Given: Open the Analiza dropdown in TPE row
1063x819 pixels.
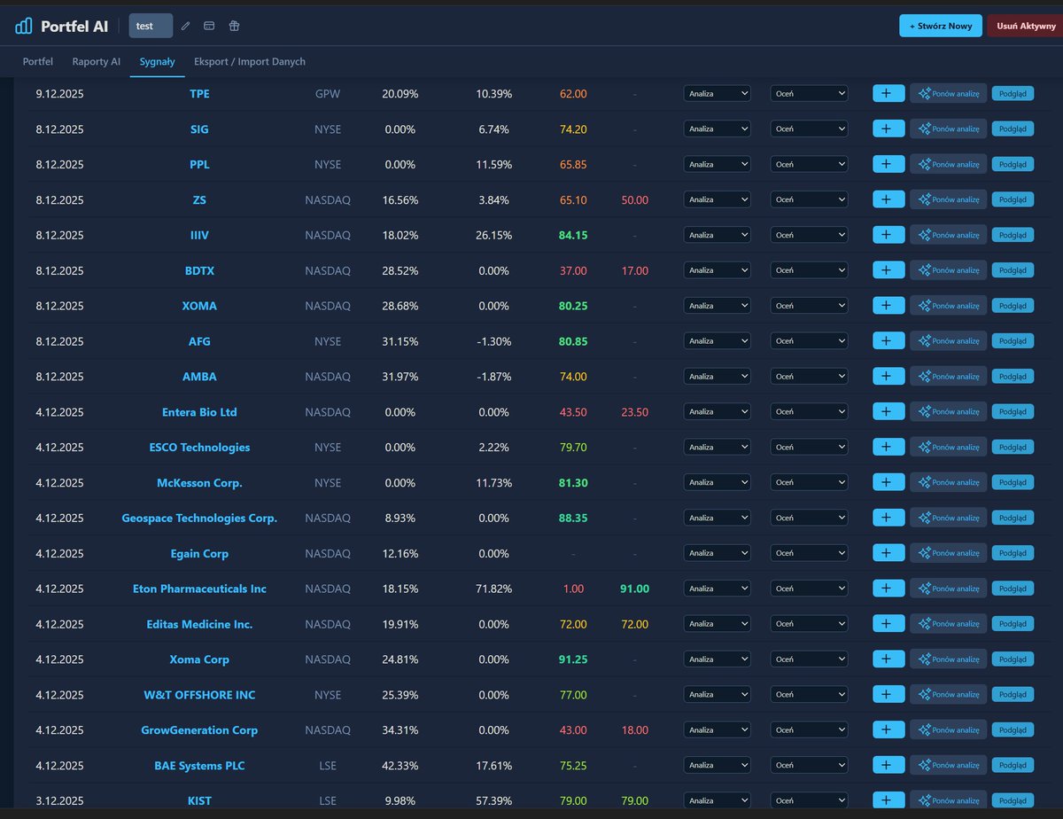Looking at the screenshot, I should [717, 93].
